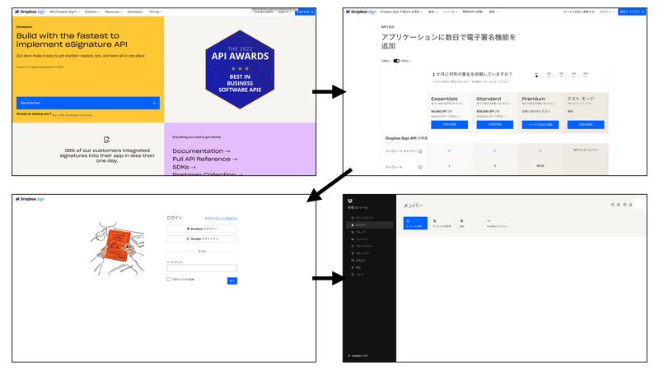Open Sign in dropdown in English page
Image resolution: width=659 pixels, height=370 pixels.
click(284, 12)
